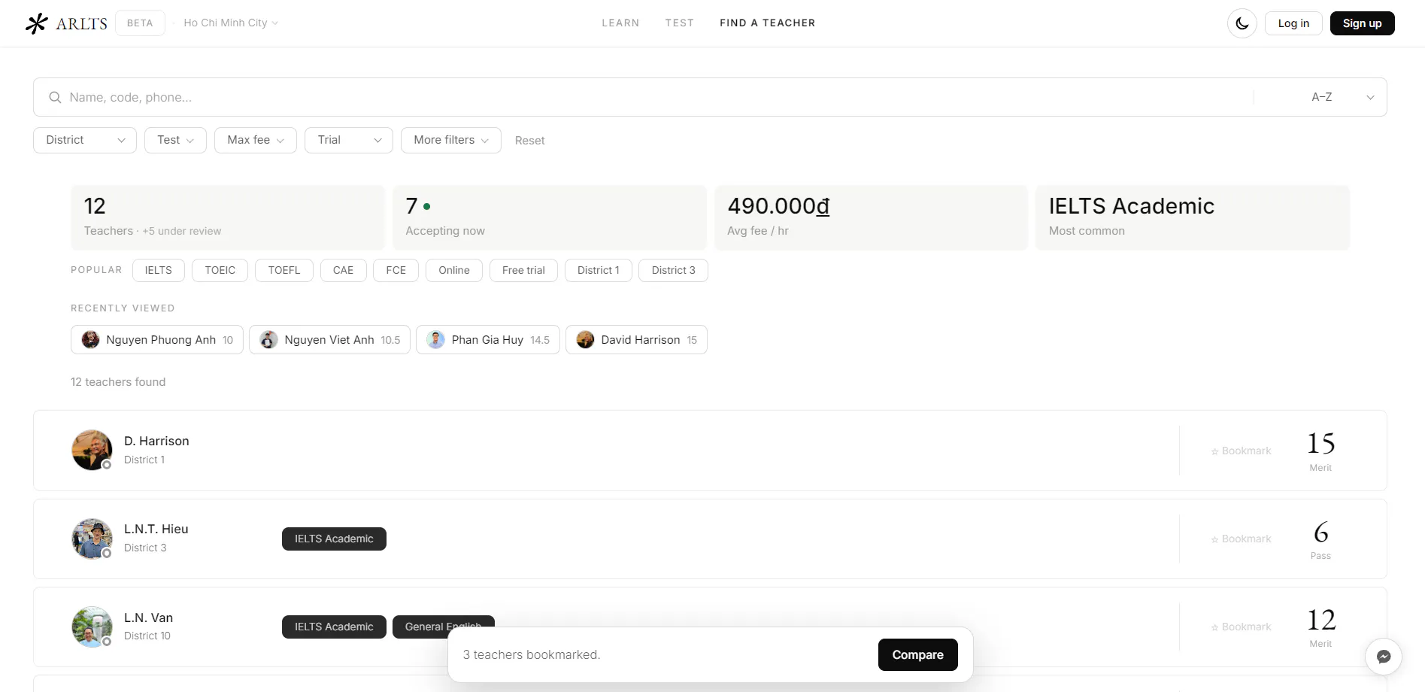Select the FCE popular chip
The height and width of the screenshot is (692, 1425).
pos(396,270)
